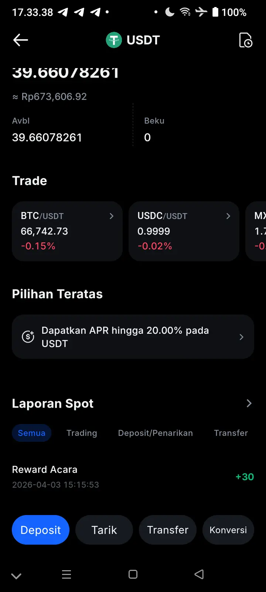The width and height of the screenshot is (266, 592).
Task: Tap the Android home square button
Action: point(133,574)
